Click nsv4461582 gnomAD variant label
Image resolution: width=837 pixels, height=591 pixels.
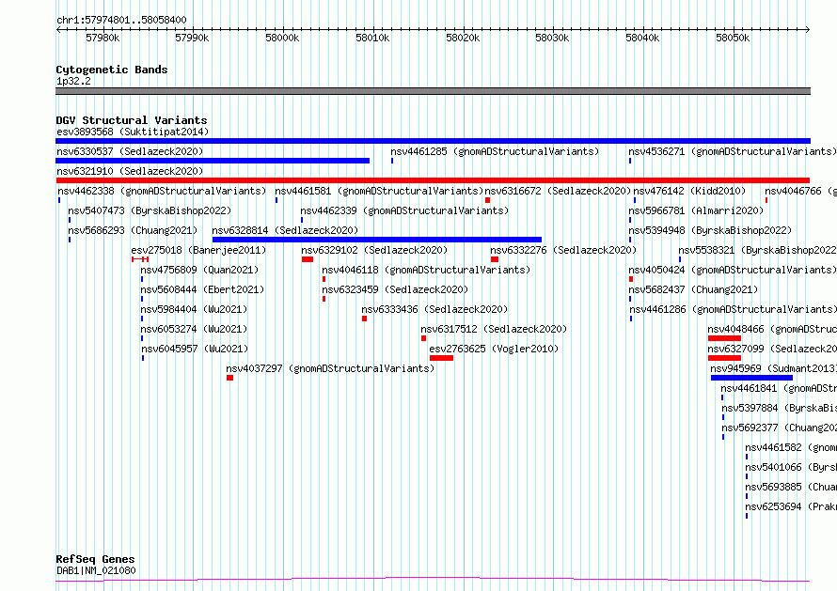[791, 447]
